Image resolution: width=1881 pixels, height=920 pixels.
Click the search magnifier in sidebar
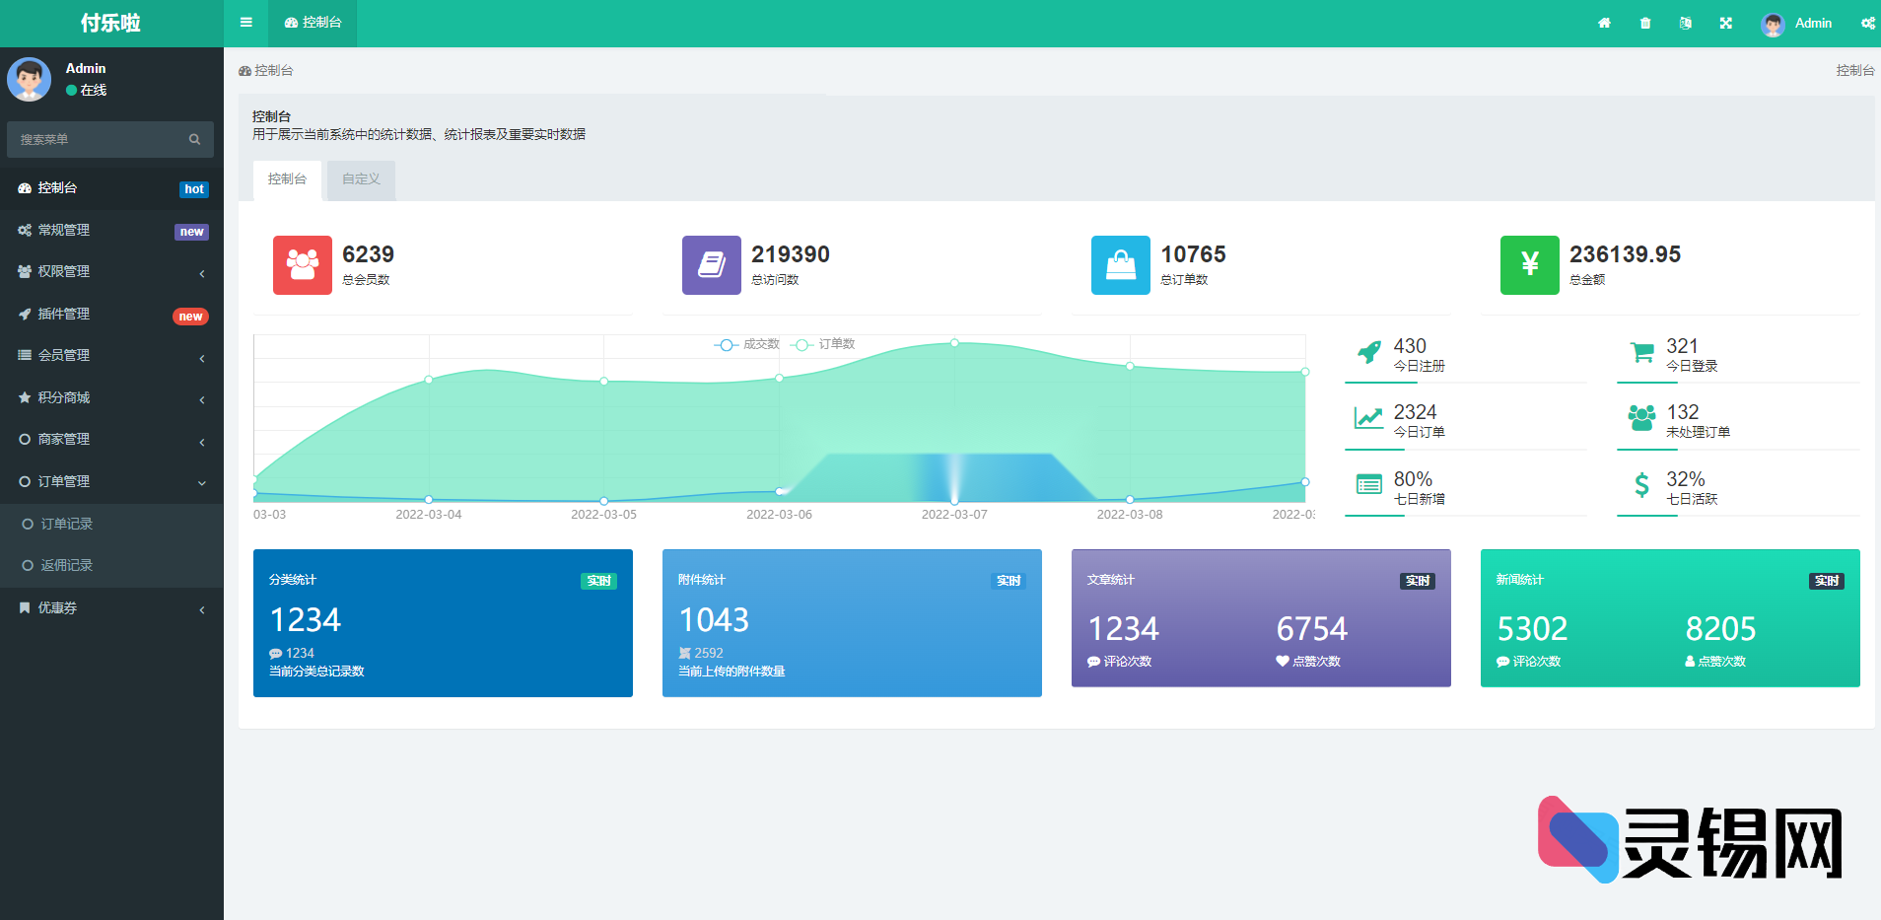click(x=194, y=139)
